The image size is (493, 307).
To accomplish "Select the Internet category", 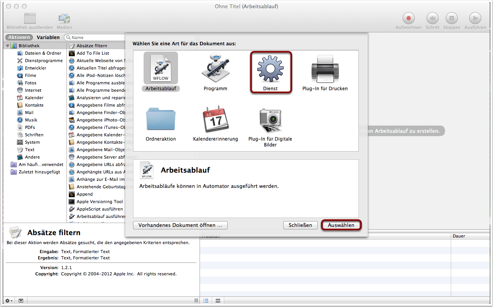I will click(33, 90).
